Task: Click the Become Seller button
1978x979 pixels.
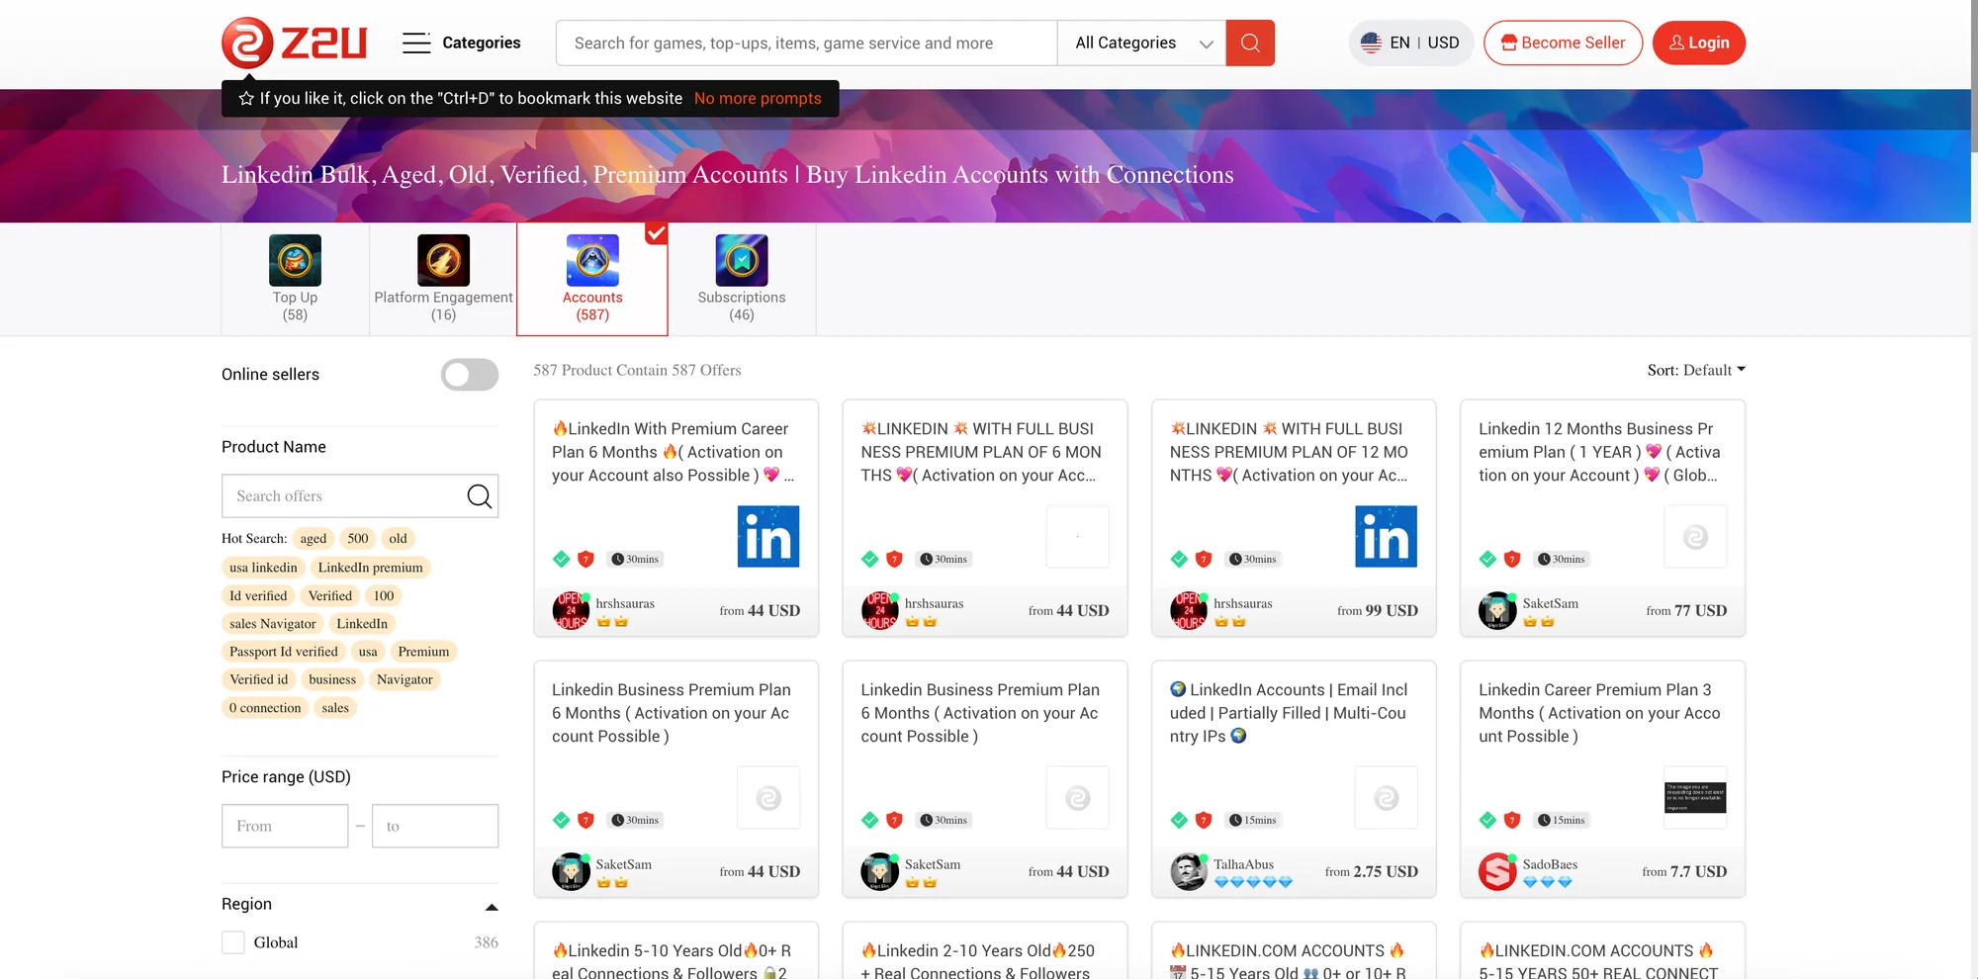Action: [x=1563, y=43]
